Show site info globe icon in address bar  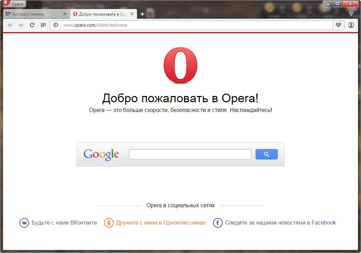tap(56, 25)
